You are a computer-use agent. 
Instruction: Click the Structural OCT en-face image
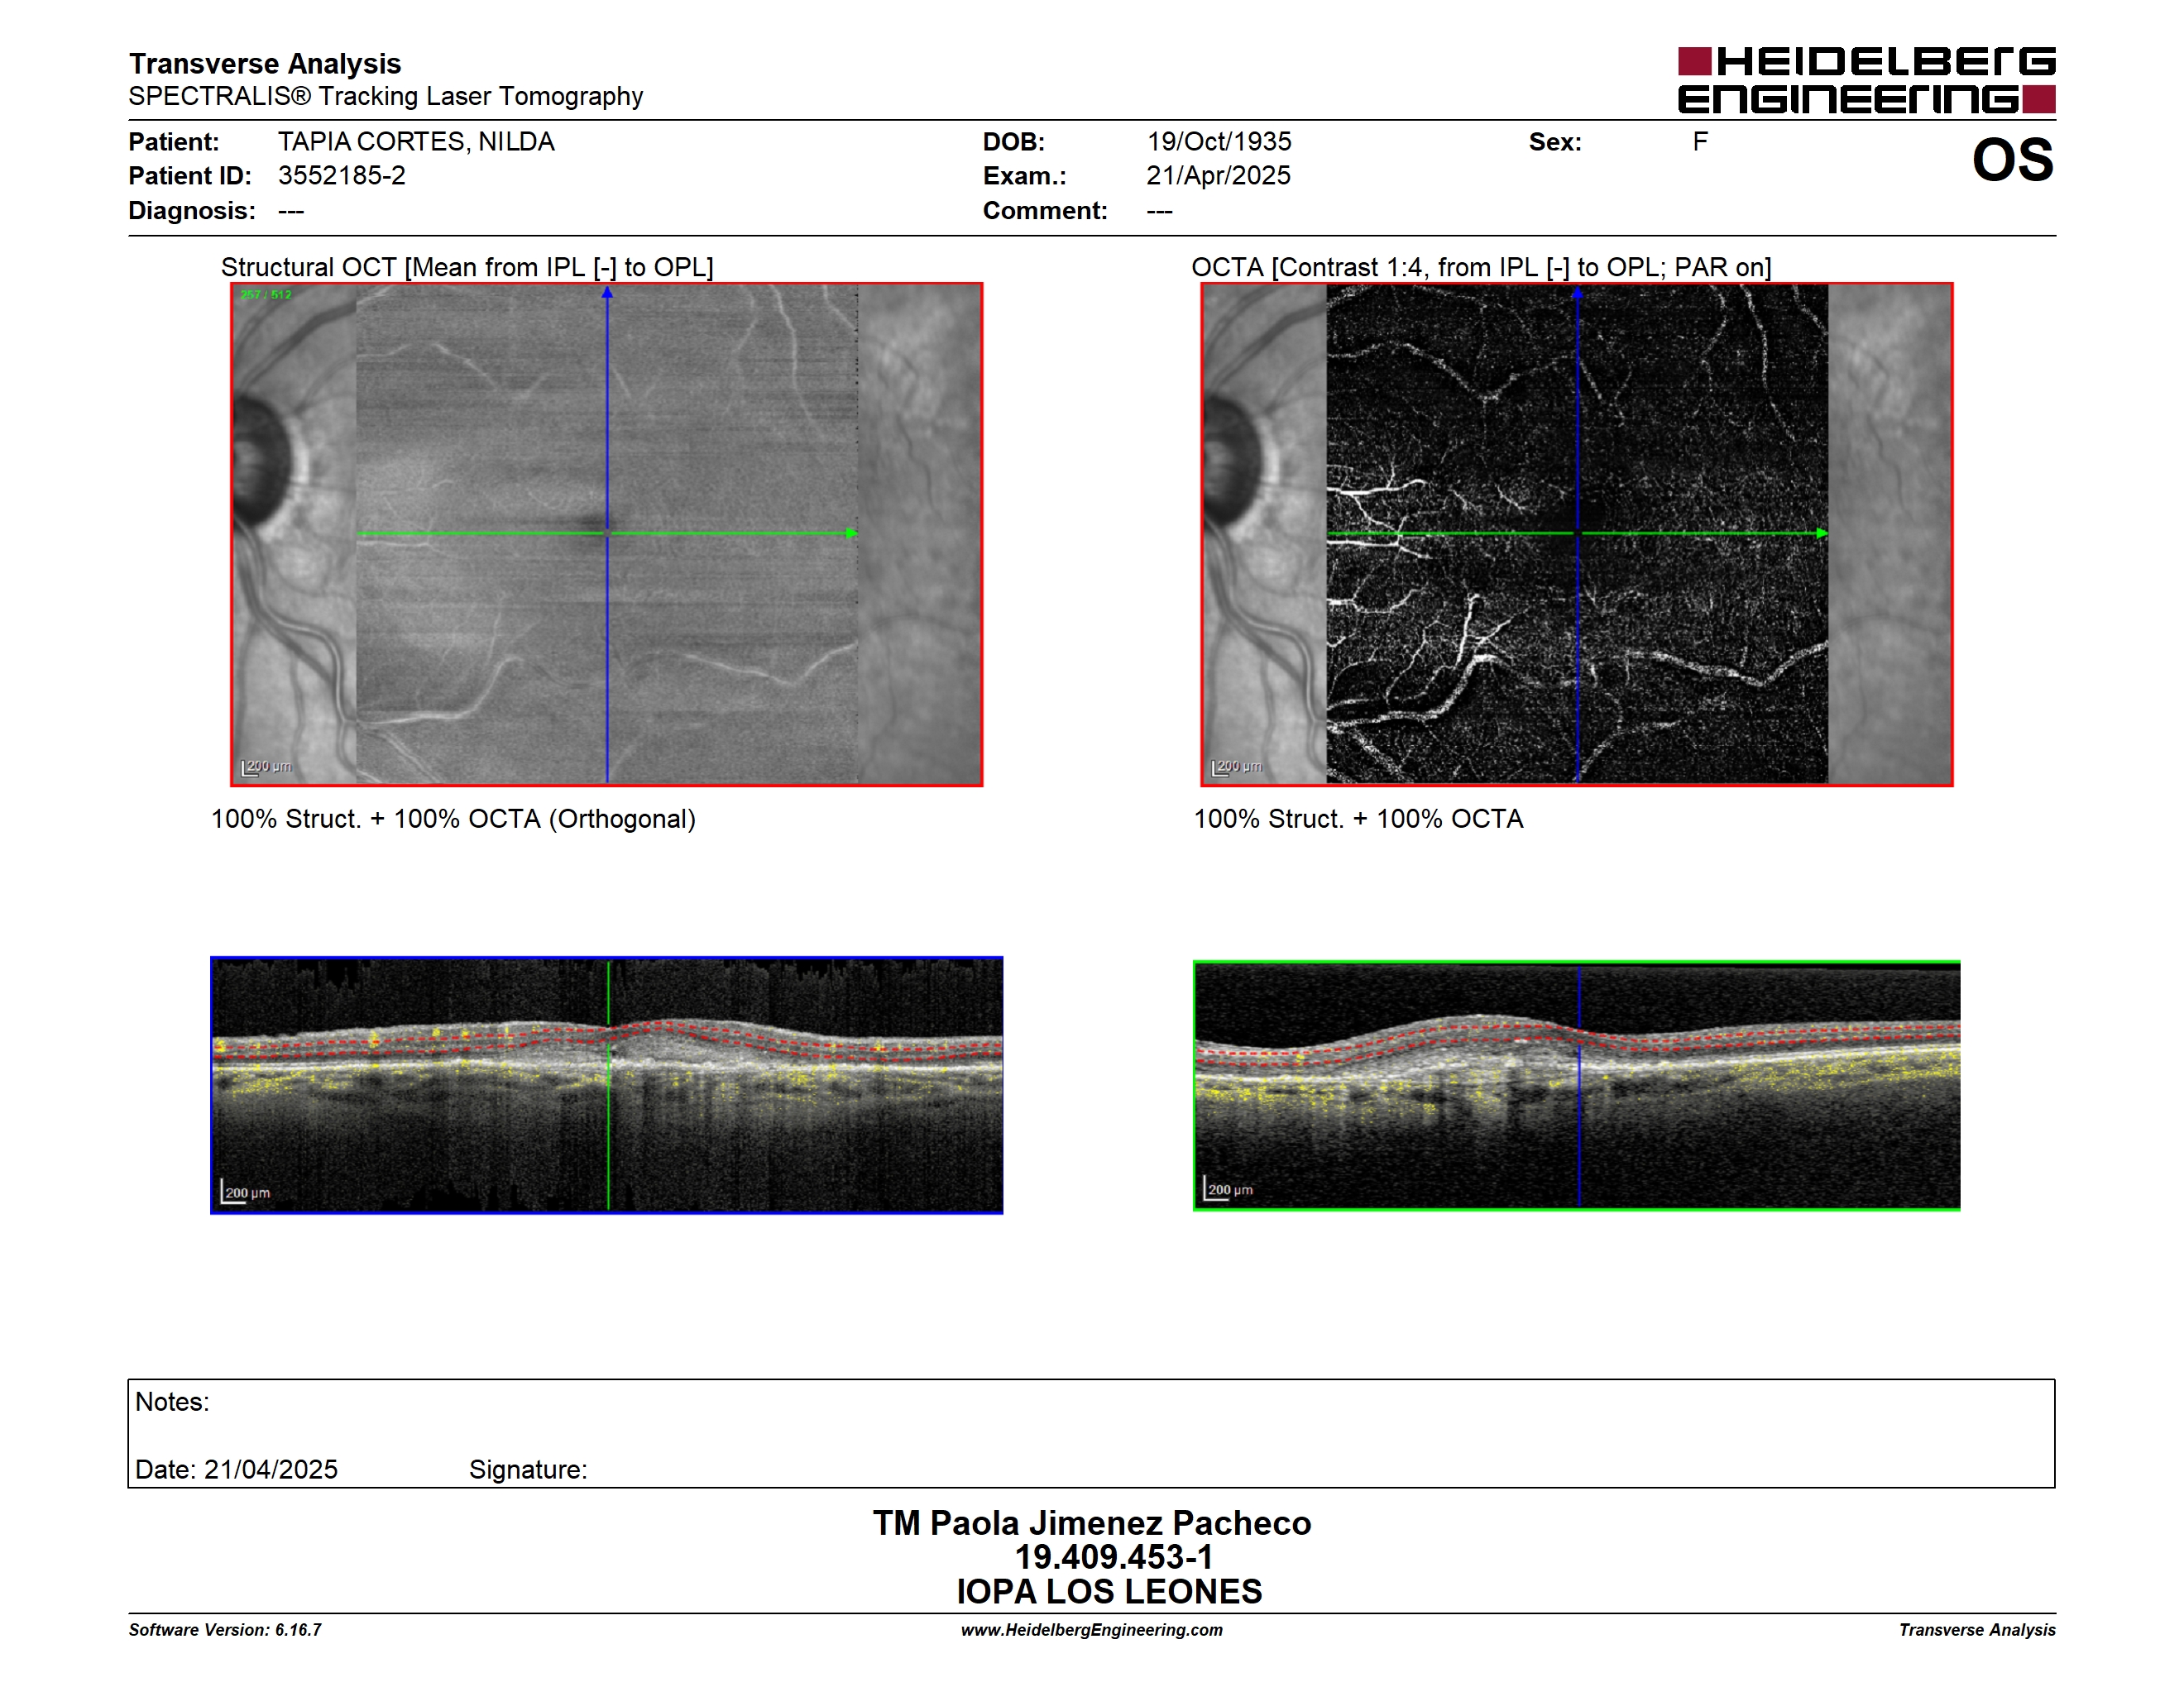607,535
